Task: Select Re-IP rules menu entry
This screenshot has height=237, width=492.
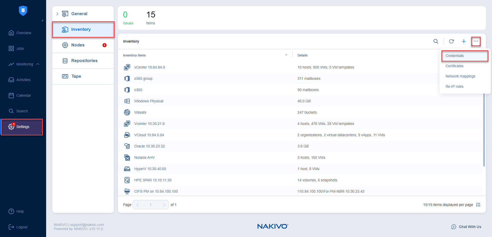Action: click(x=454, y=86)
